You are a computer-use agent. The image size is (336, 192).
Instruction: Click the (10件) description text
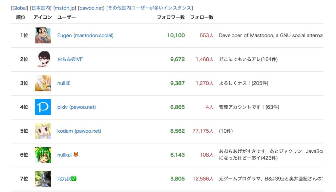coord(226,131)
